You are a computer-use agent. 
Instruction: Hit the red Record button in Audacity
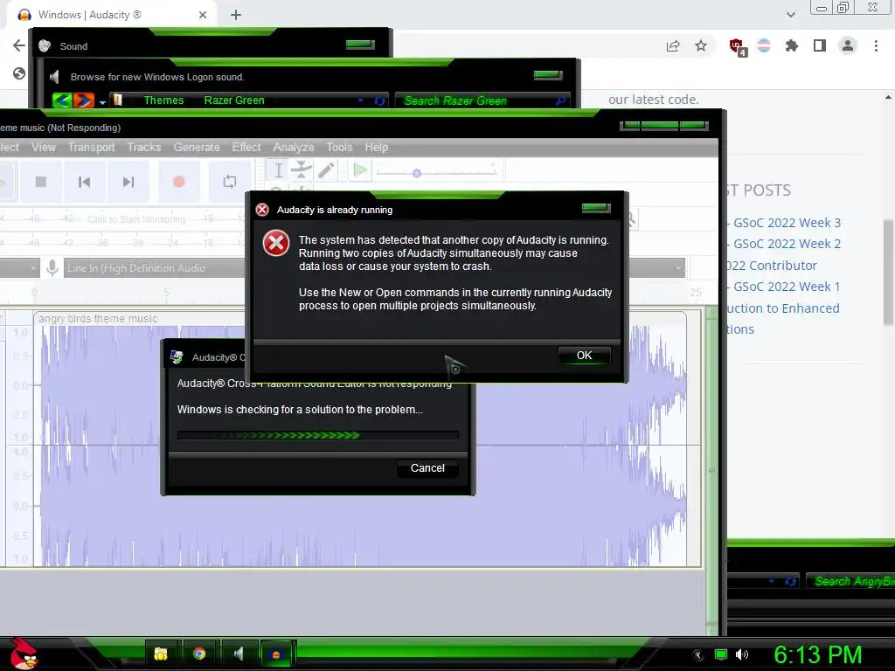pyautogui.click(x=178, y=182)
